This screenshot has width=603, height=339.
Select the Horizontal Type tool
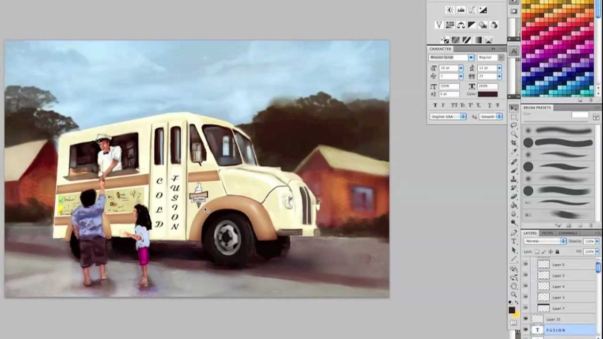tap(514, 241)
